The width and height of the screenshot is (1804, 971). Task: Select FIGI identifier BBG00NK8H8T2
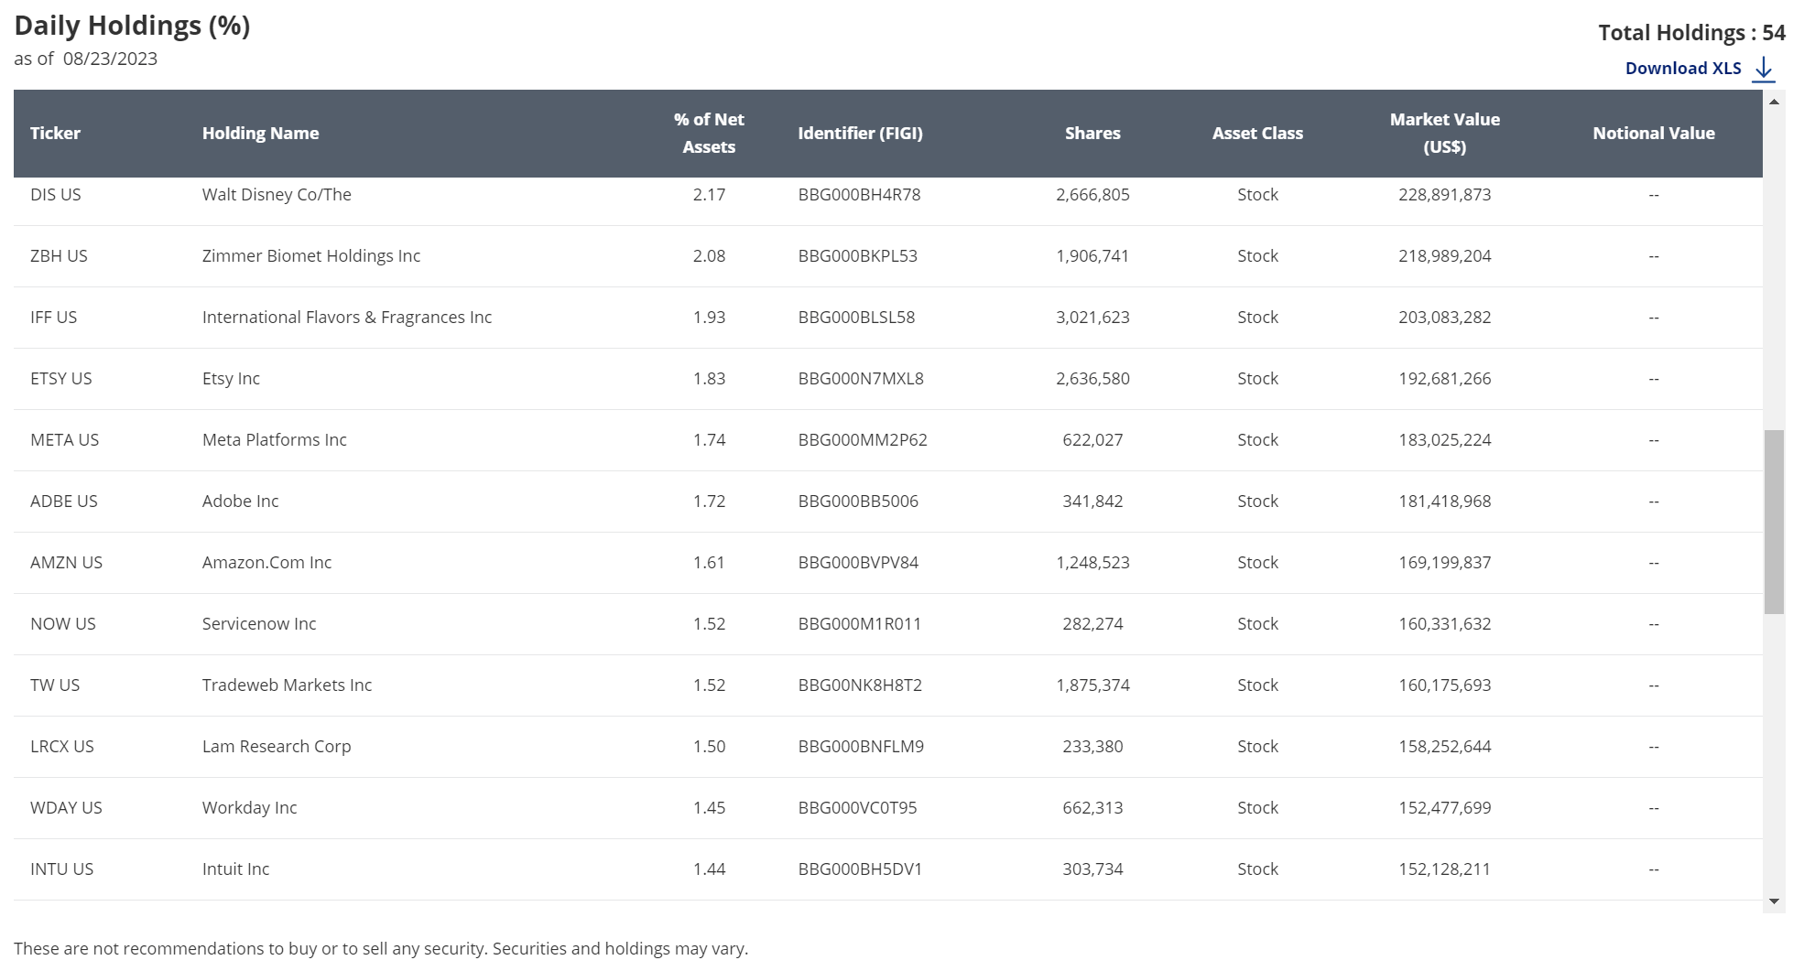tap(860, 685)
